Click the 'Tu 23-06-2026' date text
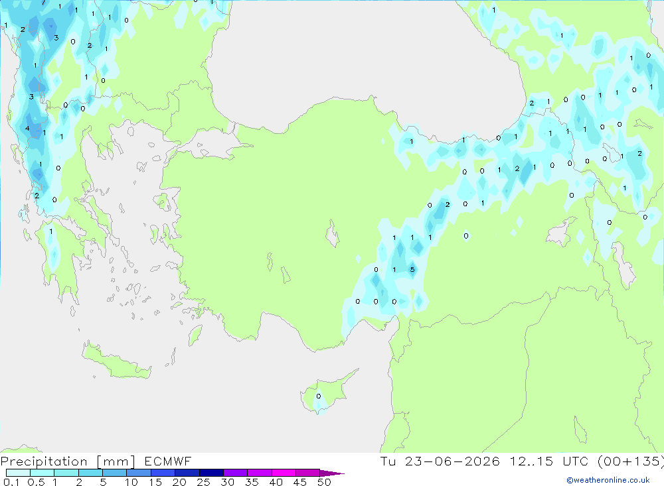The image size is (664, 486). coord(440,461)
